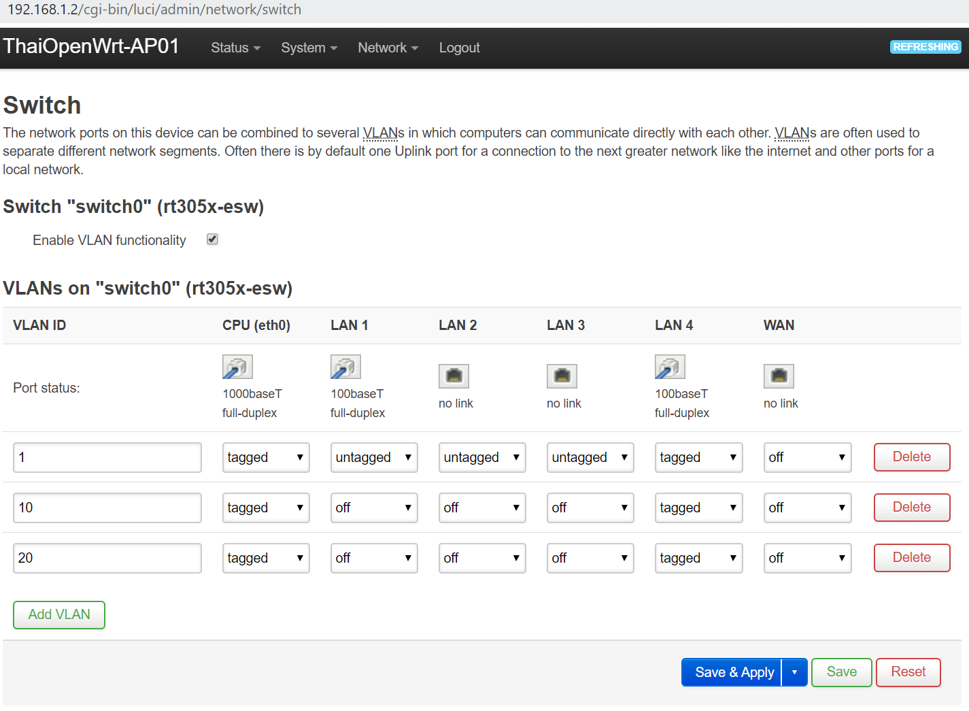
Task: Open VLAN 1 WAN off dropdown
Action: pos(807,457)
